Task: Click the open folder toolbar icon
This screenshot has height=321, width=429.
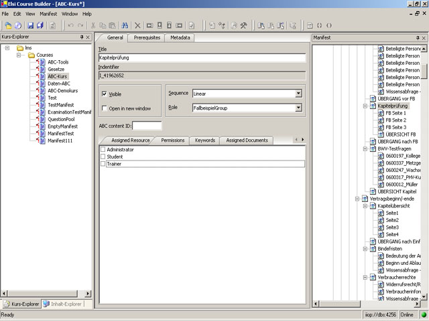Action: click(x=8, y=25)
